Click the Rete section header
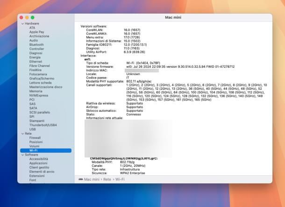The image size is (285, 207). pyautogui.click(x=28, y=133)
